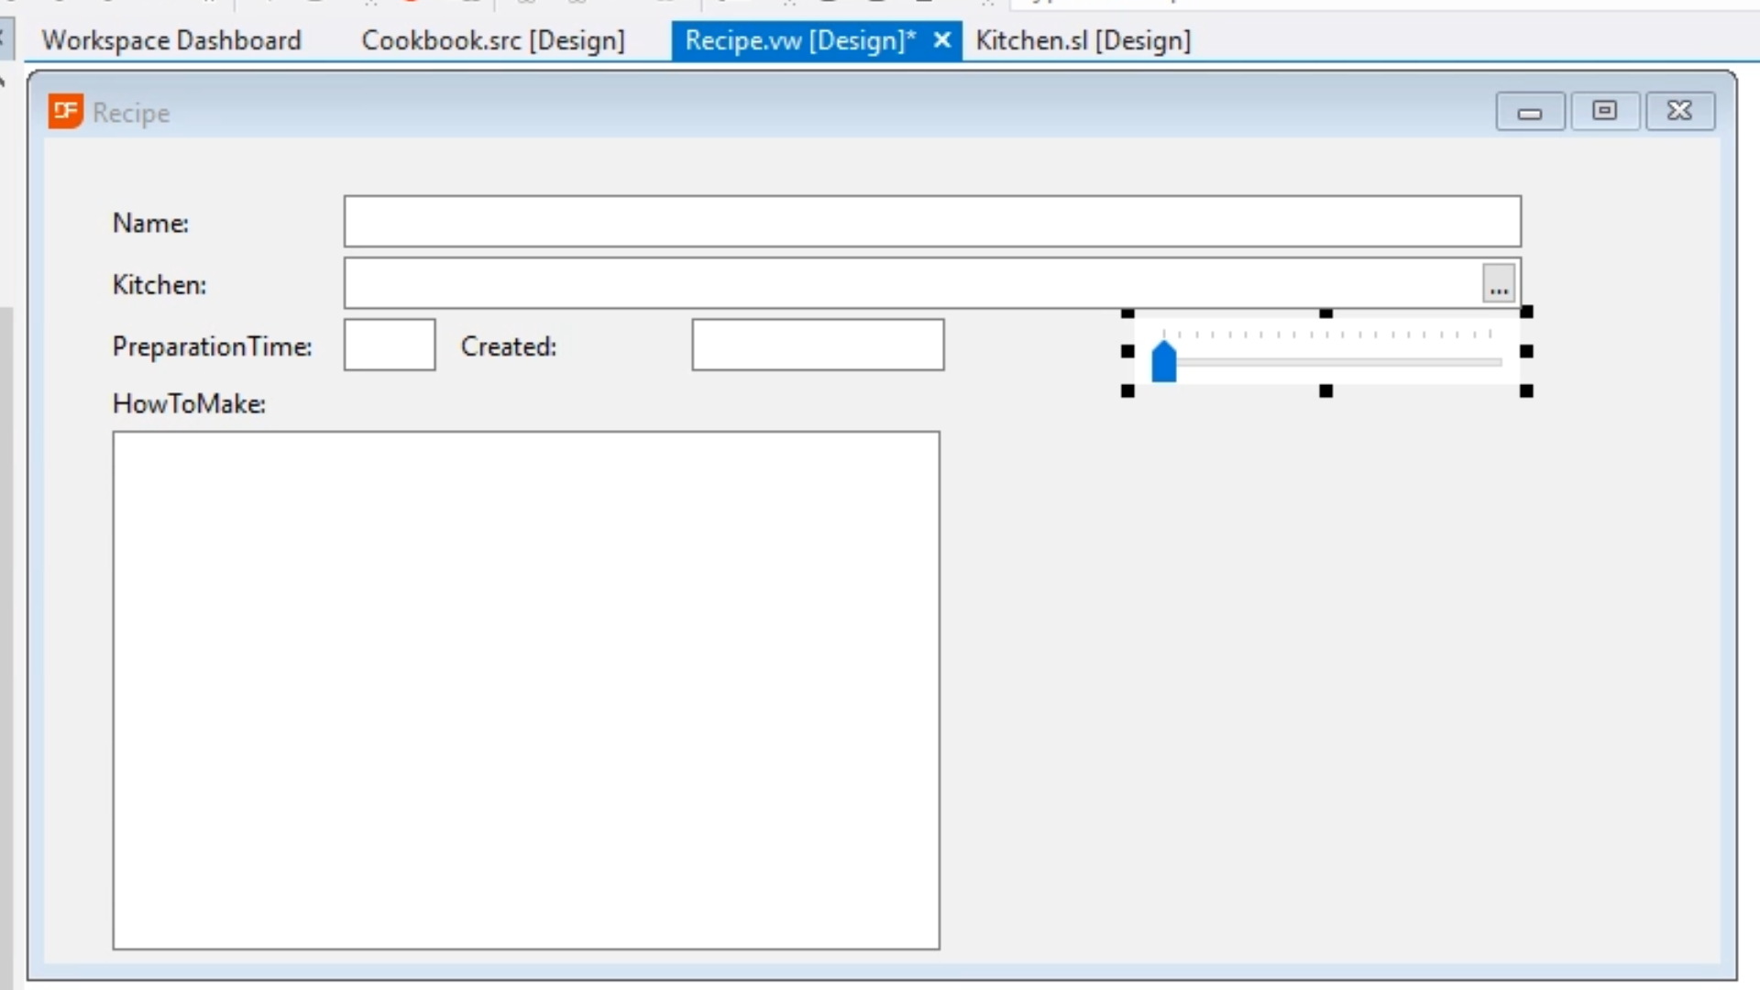Select the Kitchen entry field
Screen dimensions: 1760x990
[912, 283]
